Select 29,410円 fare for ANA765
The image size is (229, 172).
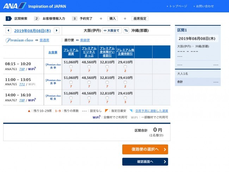tap(125, 82)
